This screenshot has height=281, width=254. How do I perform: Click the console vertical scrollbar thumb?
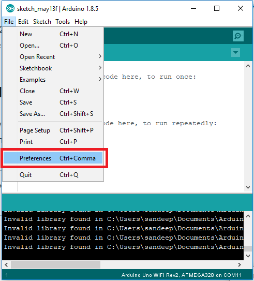[248, 248]
